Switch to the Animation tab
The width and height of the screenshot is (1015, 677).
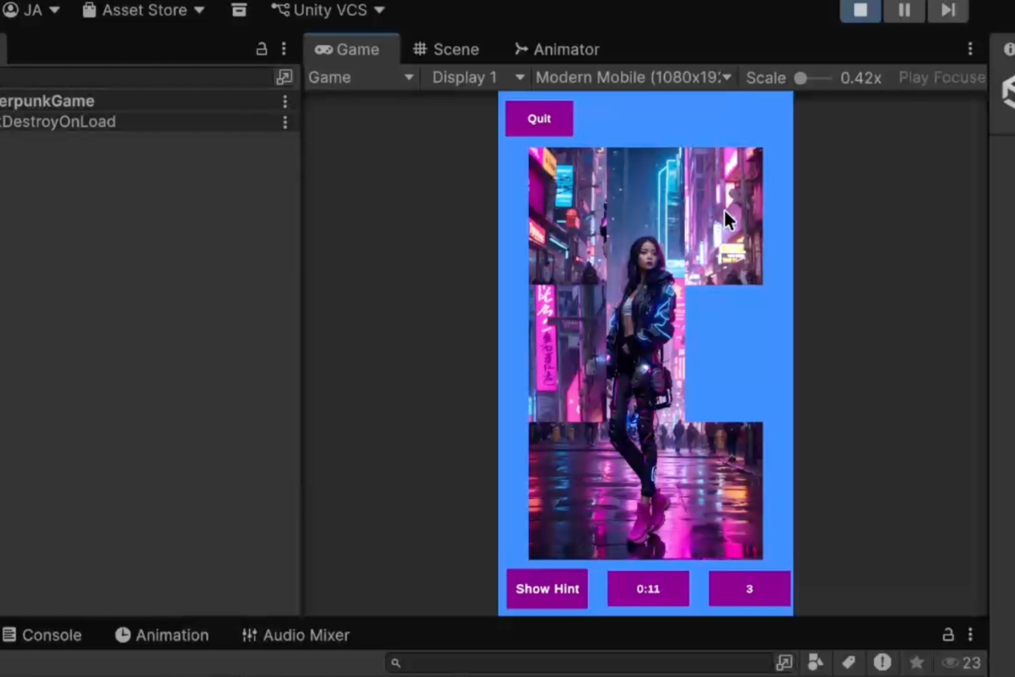[x=162, y=635]
